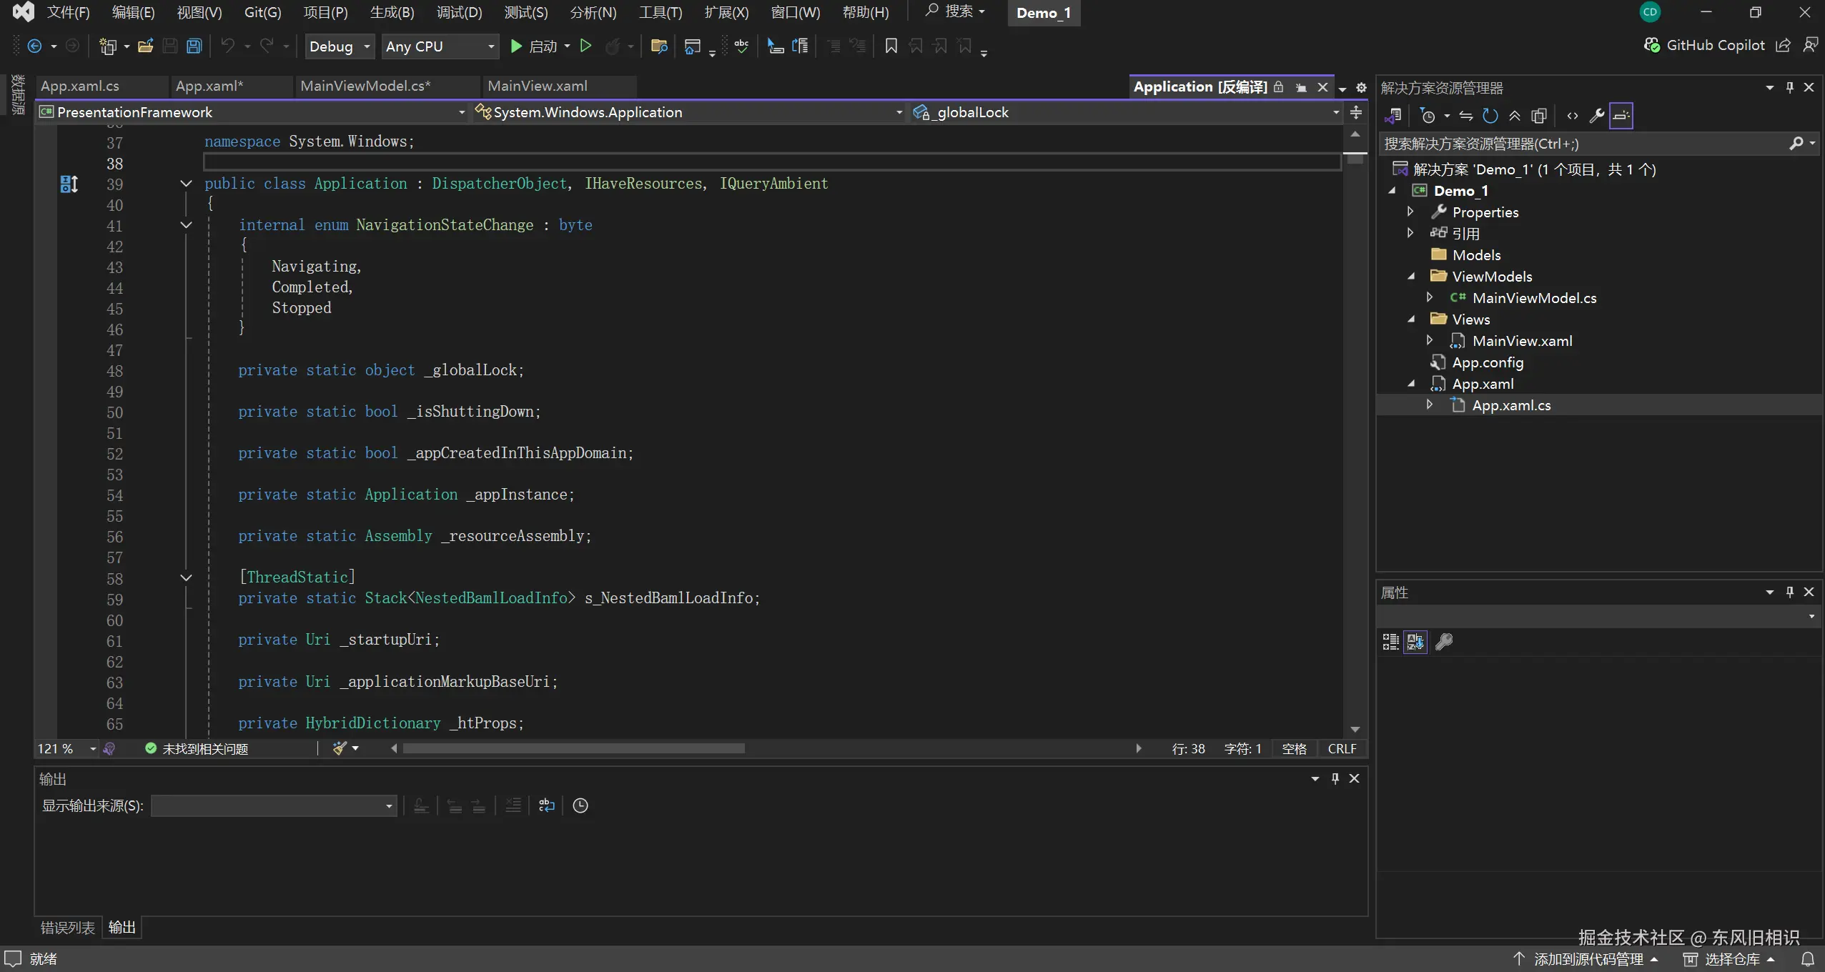Toggle alphabetical sort in Properties panel
The width and height of the screenshot is (1825, 972).
tap(1415, 642)
